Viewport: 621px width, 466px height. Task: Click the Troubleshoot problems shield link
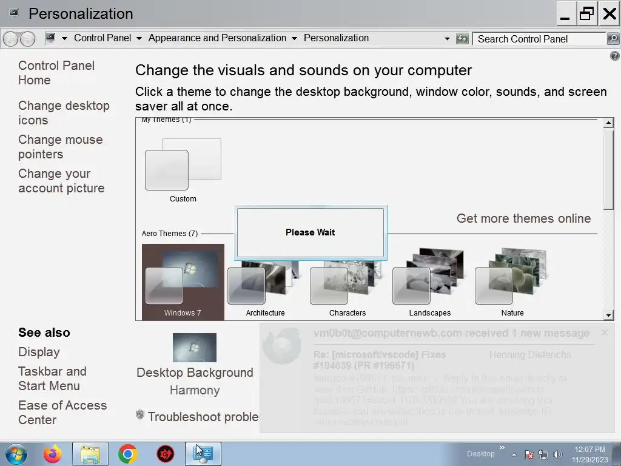[197, 416]
